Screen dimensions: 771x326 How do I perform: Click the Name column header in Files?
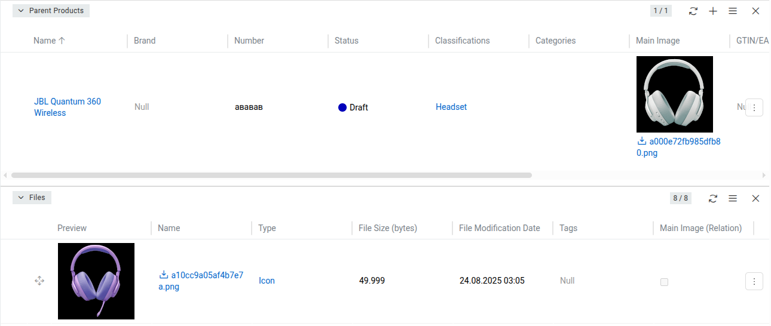(169, 228)
